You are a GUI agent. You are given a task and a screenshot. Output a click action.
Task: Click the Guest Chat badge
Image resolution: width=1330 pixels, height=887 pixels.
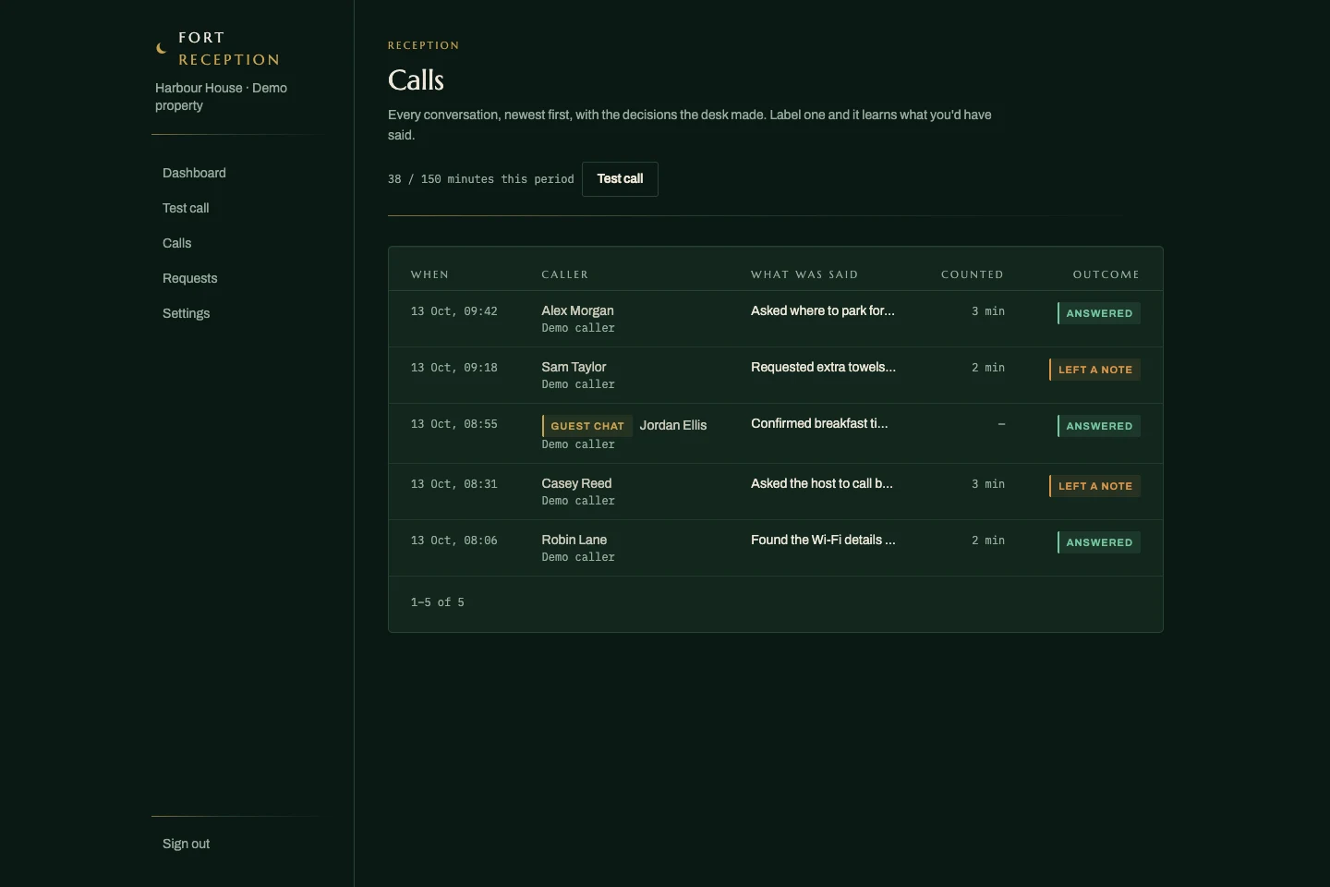click(587, 426)
